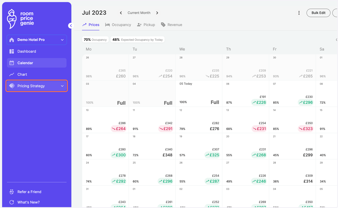Click the Dashboard grid icon
This screenshot has height=208, width=338.
coord(12,51)
